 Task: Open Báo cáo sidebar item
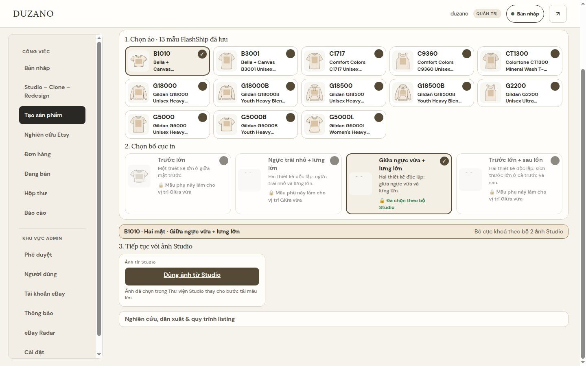point(52,213)
